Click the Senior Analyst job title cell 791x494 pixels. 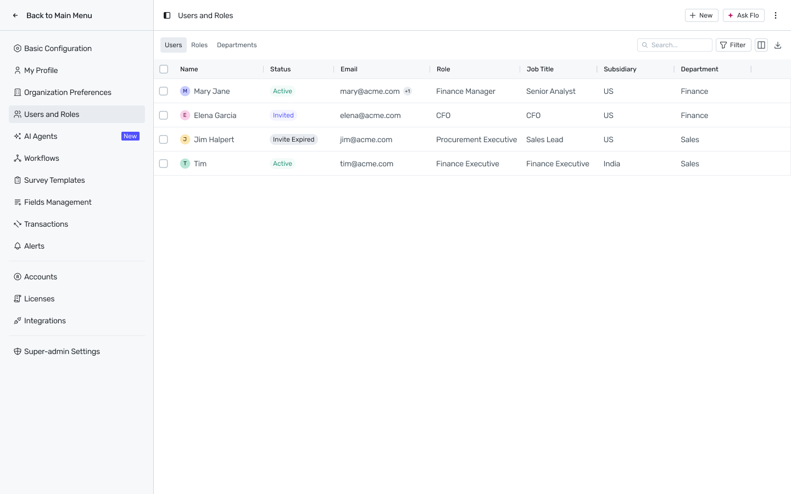click(x=551, y=91)
